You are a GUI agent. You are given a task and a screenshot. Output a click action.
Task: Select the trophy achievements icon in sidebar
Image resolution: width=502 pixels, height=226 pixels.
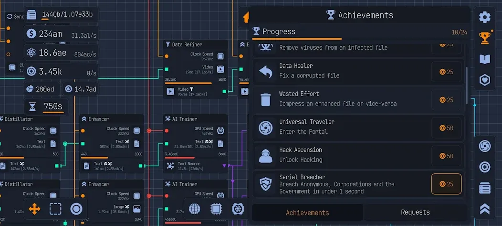coord(484,38)
